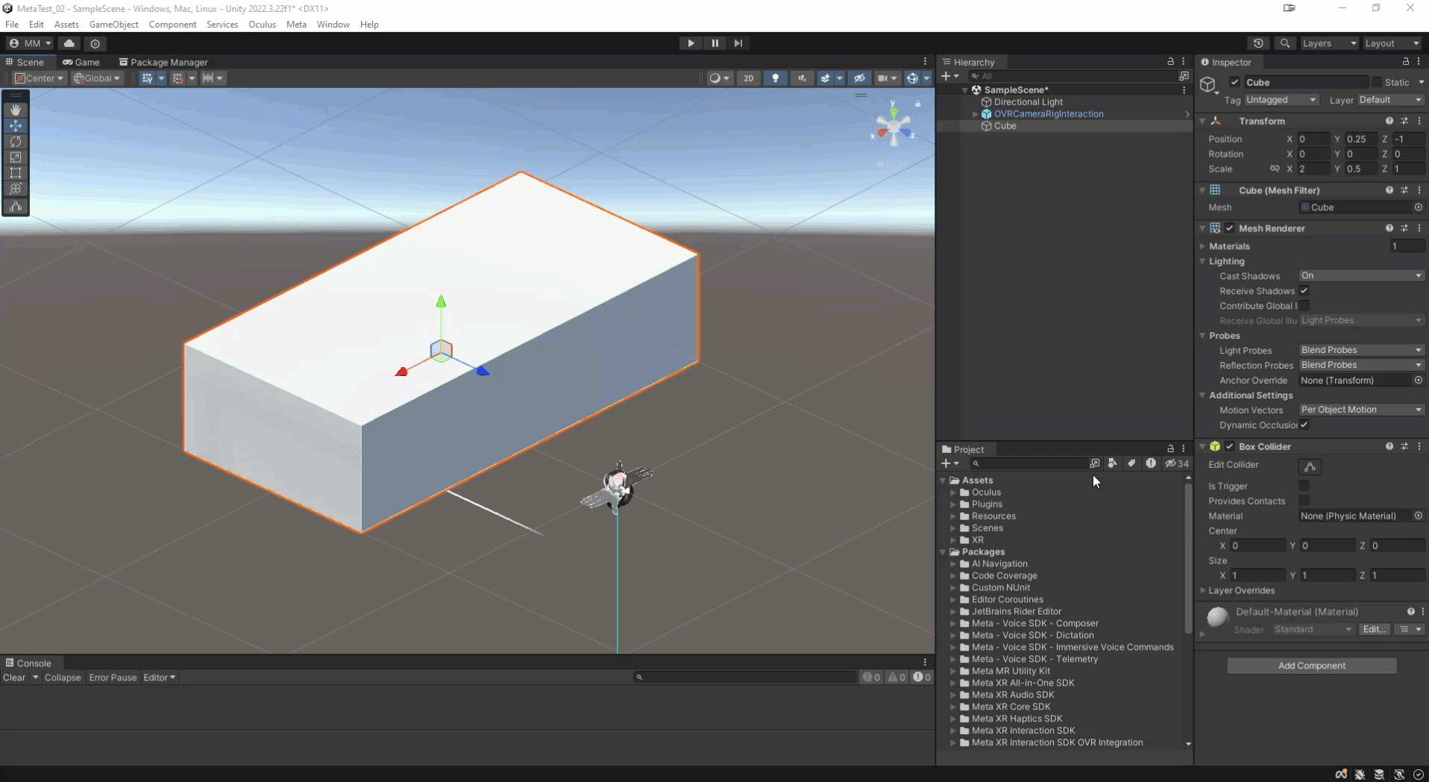Select the Rect tool
This screenshot has width=1429, height=782.
click(x=16, y=172)
